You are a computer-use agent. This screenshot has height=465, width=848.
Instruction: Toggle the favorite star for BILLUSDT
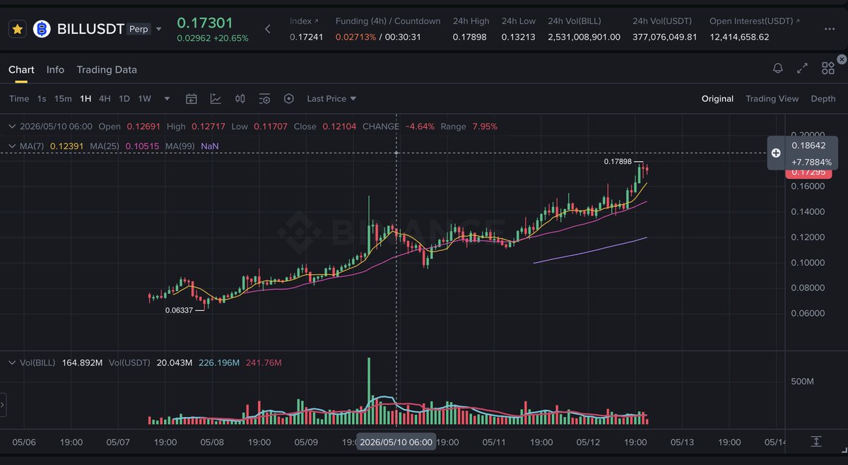(x=18, y=29)
